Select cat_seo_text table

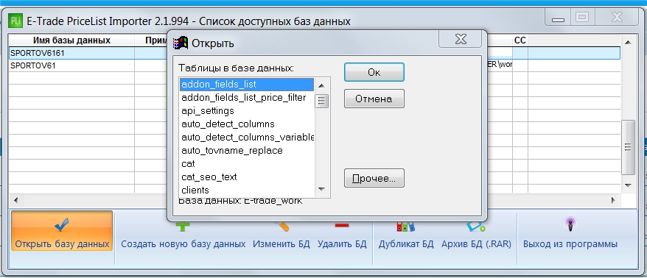(x=247, y=177)
